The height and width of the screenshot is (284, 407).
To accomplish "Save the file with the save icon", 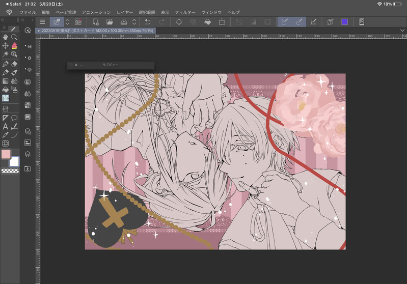I will click(124, 22).
